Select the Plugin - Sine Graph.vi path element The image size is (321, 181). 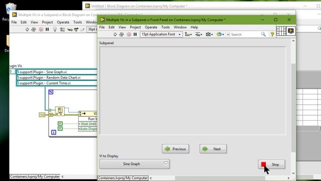pyautogui.click(x=57, y=72)
